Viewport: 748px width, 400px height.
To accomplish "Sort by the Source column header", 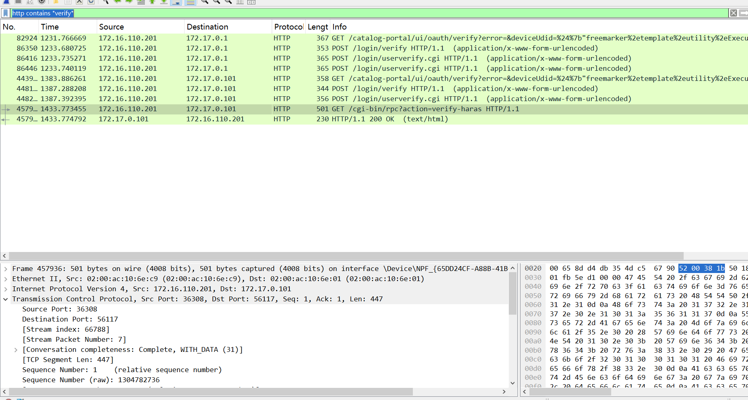I will tap(111, 27).
